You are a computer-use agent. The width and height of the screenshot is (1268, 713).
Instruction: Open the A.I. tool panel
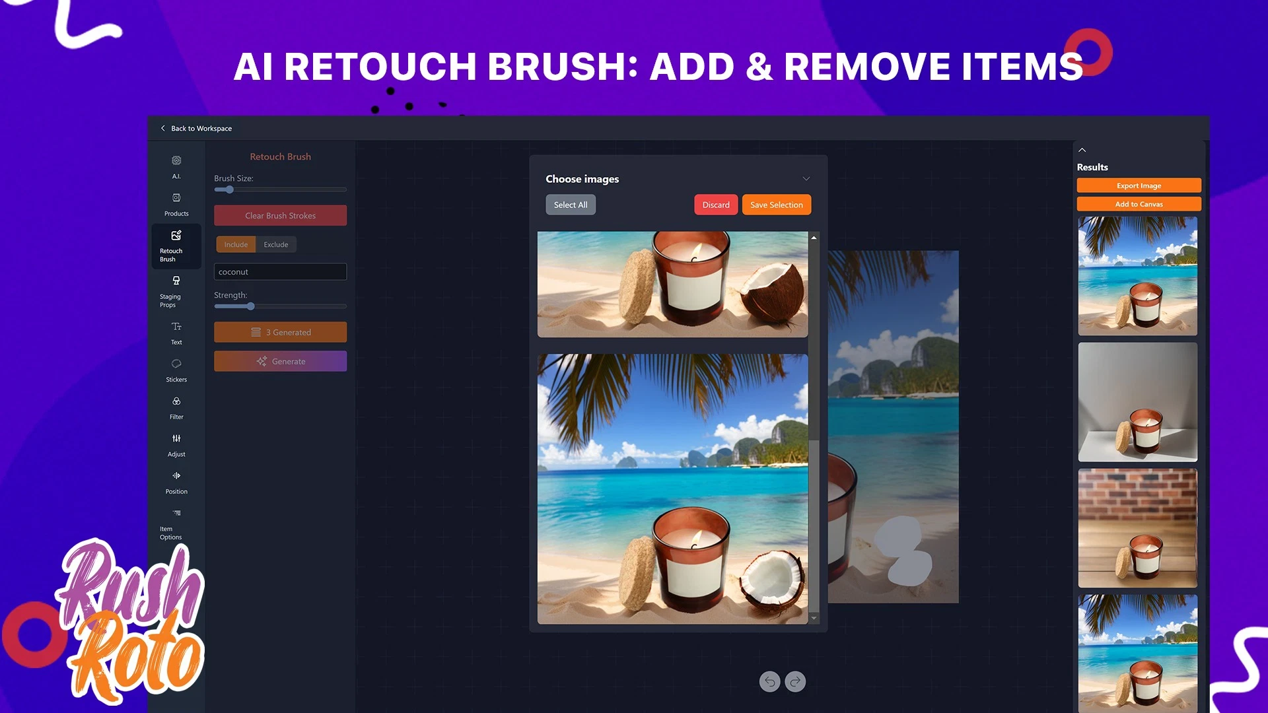point(176,167)
